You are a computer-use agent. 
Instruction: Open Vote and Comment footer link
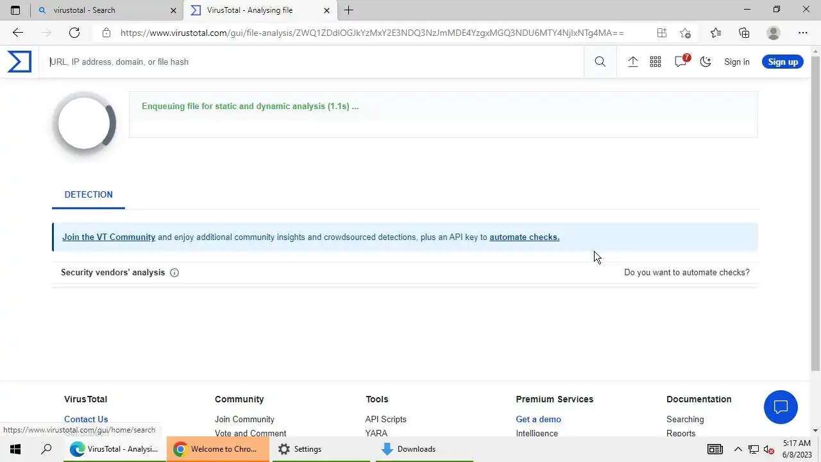pos(250,433)
